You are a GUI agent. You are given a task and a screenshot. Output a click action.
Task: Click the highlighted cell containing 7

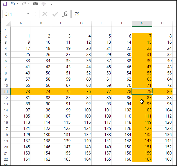tap(142, 36)
